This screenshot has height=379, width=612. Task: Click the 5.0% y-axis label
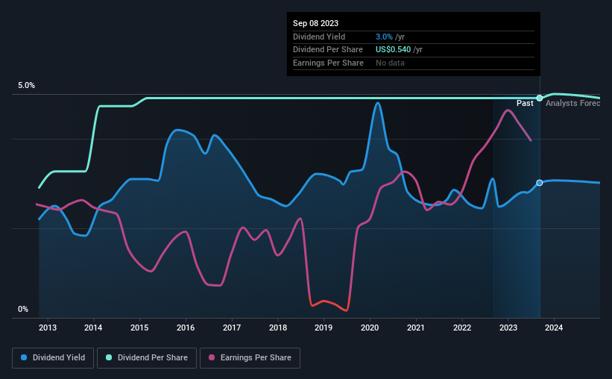[27, 86]
